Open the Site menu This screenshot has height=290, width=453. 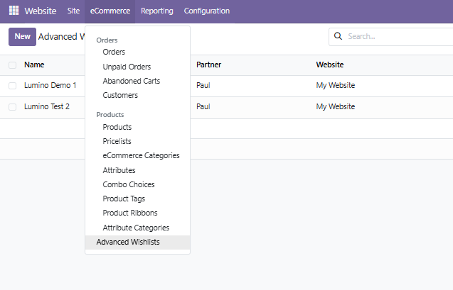click(x=73, y=11)
